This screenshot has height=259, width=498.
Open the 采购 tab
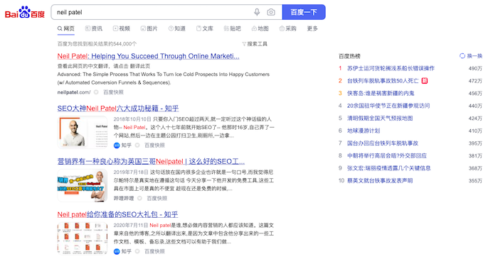(x=287, y=28)
